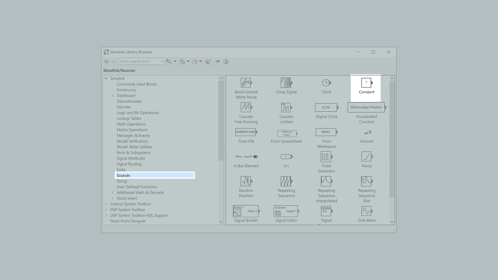This screenshot has width=498, height=280.
Task: Expand the Control System Toolbox node
Action: [x=106, y=204]
